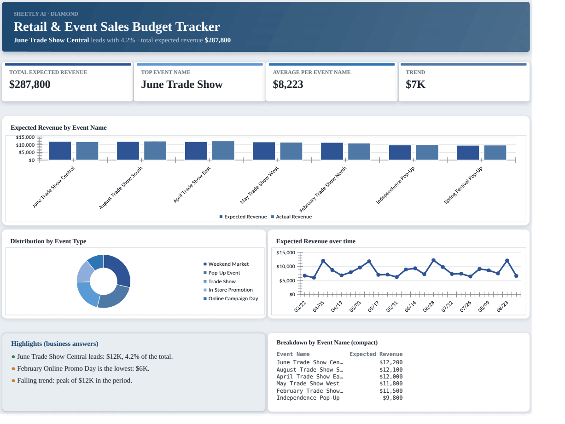The width and height of the screenshot is (565, 424).
Task: Click the Independence Pop-Up axis label
Action: (x=395, y=185)
